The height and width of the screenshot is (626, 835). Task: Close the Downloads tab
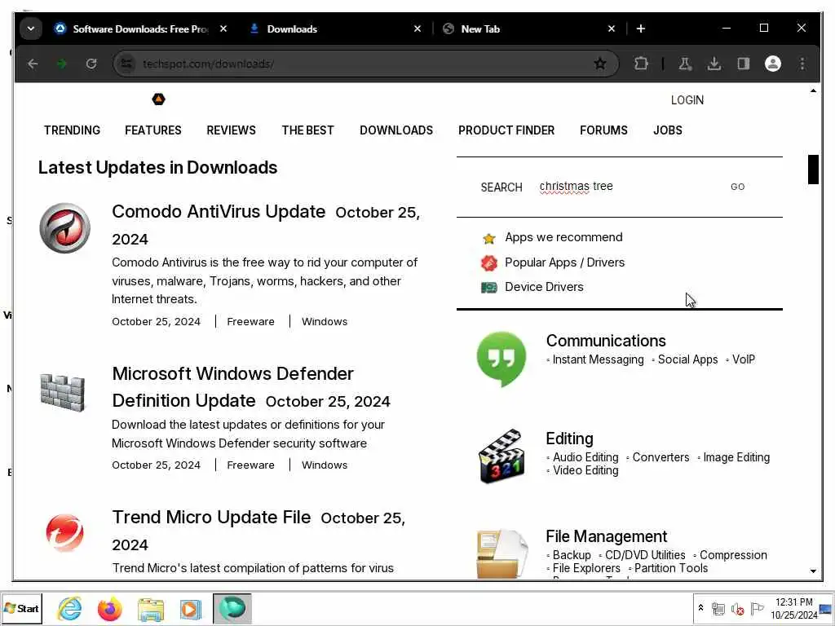pos(417,29)
